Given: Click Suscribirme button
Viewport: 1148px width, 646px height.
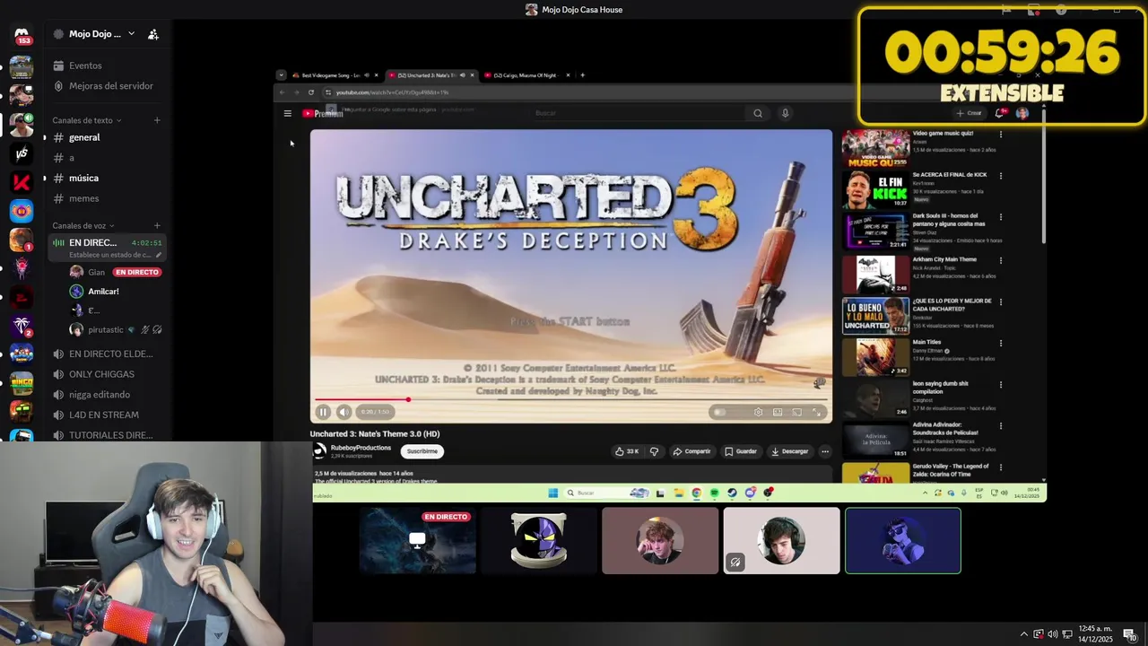Looking at the screenshot, I should [x=422, y=451].
